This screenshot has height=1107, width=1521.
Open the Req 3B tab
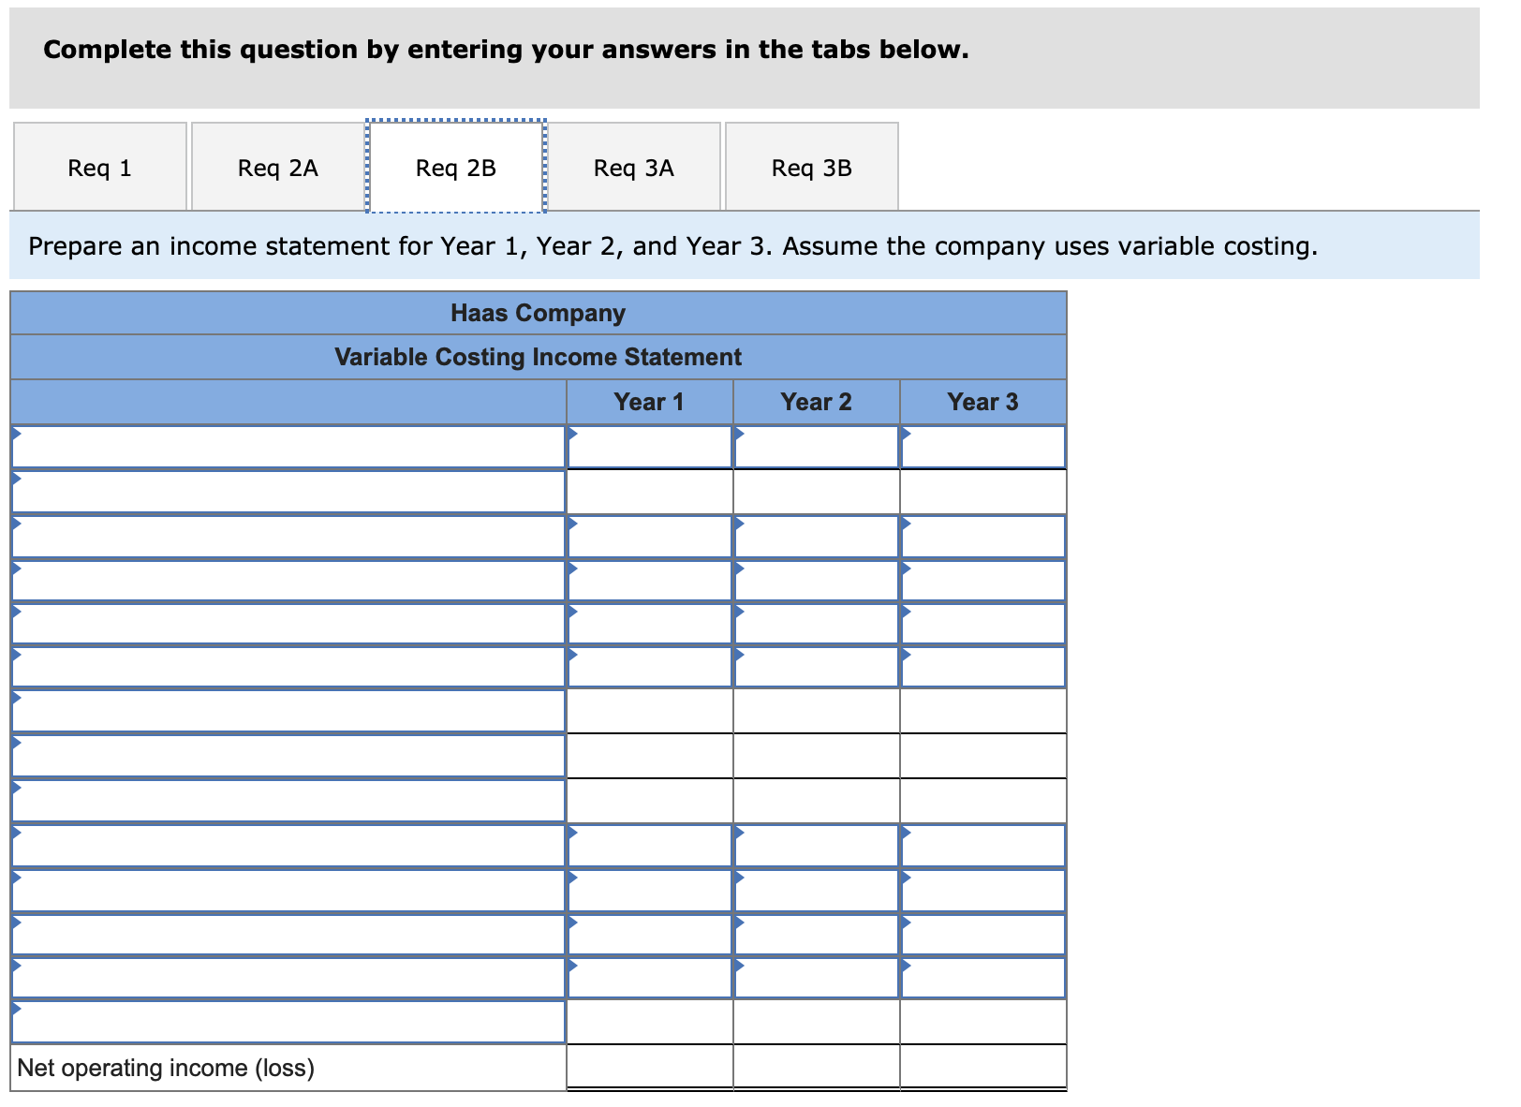pos(811,166)
